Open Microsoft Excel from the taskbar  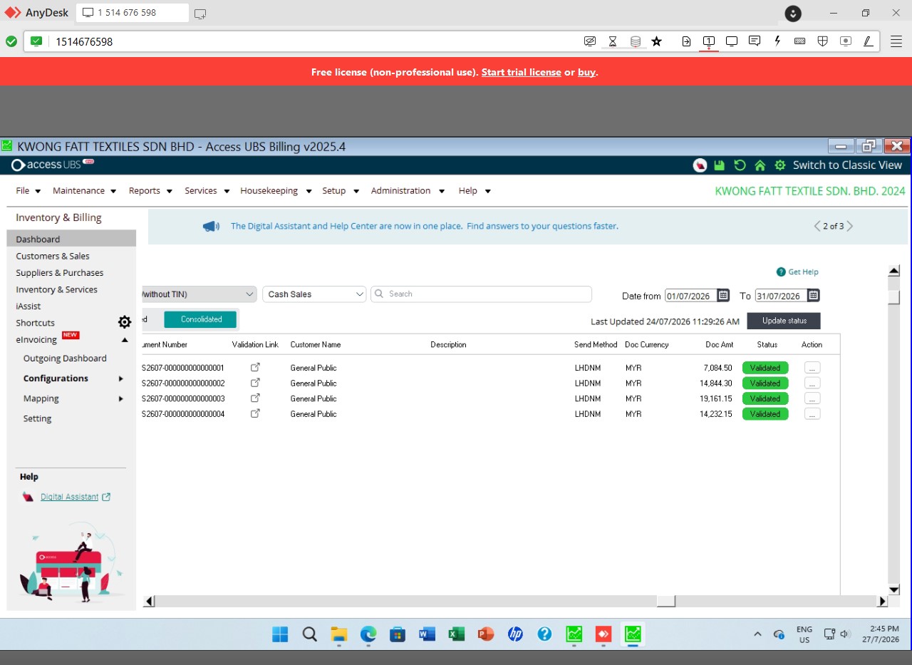pyautogui.click(x=456, y=634)
